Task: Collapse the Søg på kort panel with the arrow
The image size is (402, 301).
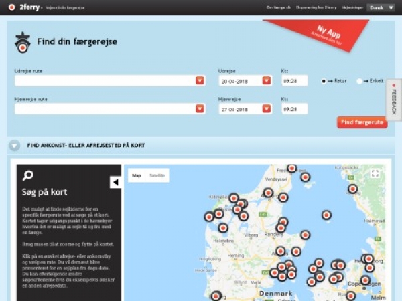Action: (x=115, y=182)
